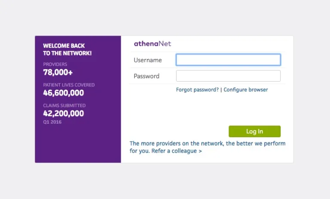Click the 'for you.' text before Refer a colleague
This screenshot has height=199, width=330.
tap(140, 151)
